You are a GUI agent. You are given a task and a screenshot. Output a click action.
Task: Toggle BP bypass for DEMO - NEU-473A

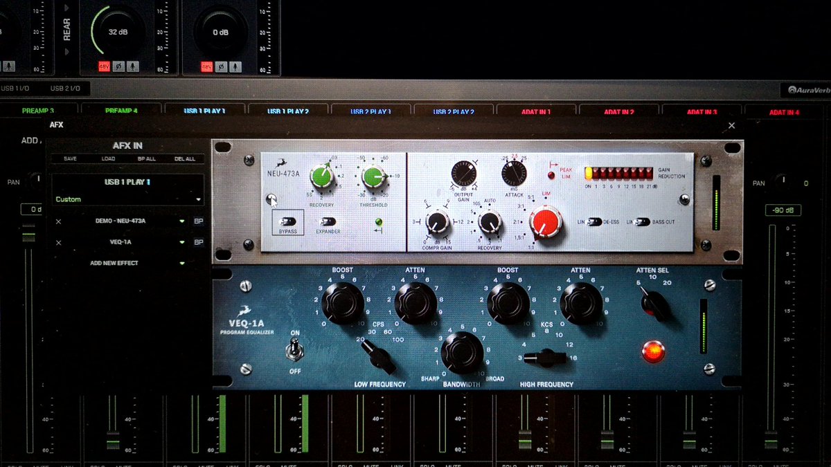[198, 221]
